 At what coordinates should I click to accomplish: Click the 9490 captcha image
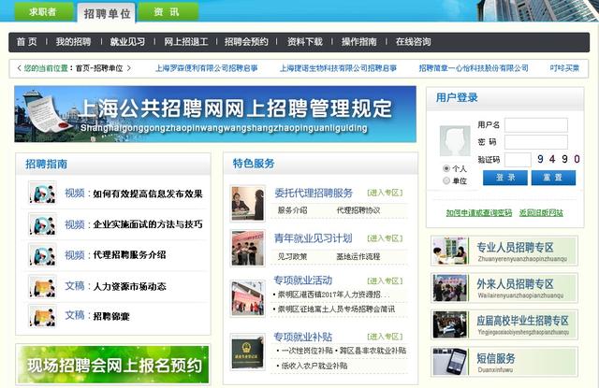559,159
